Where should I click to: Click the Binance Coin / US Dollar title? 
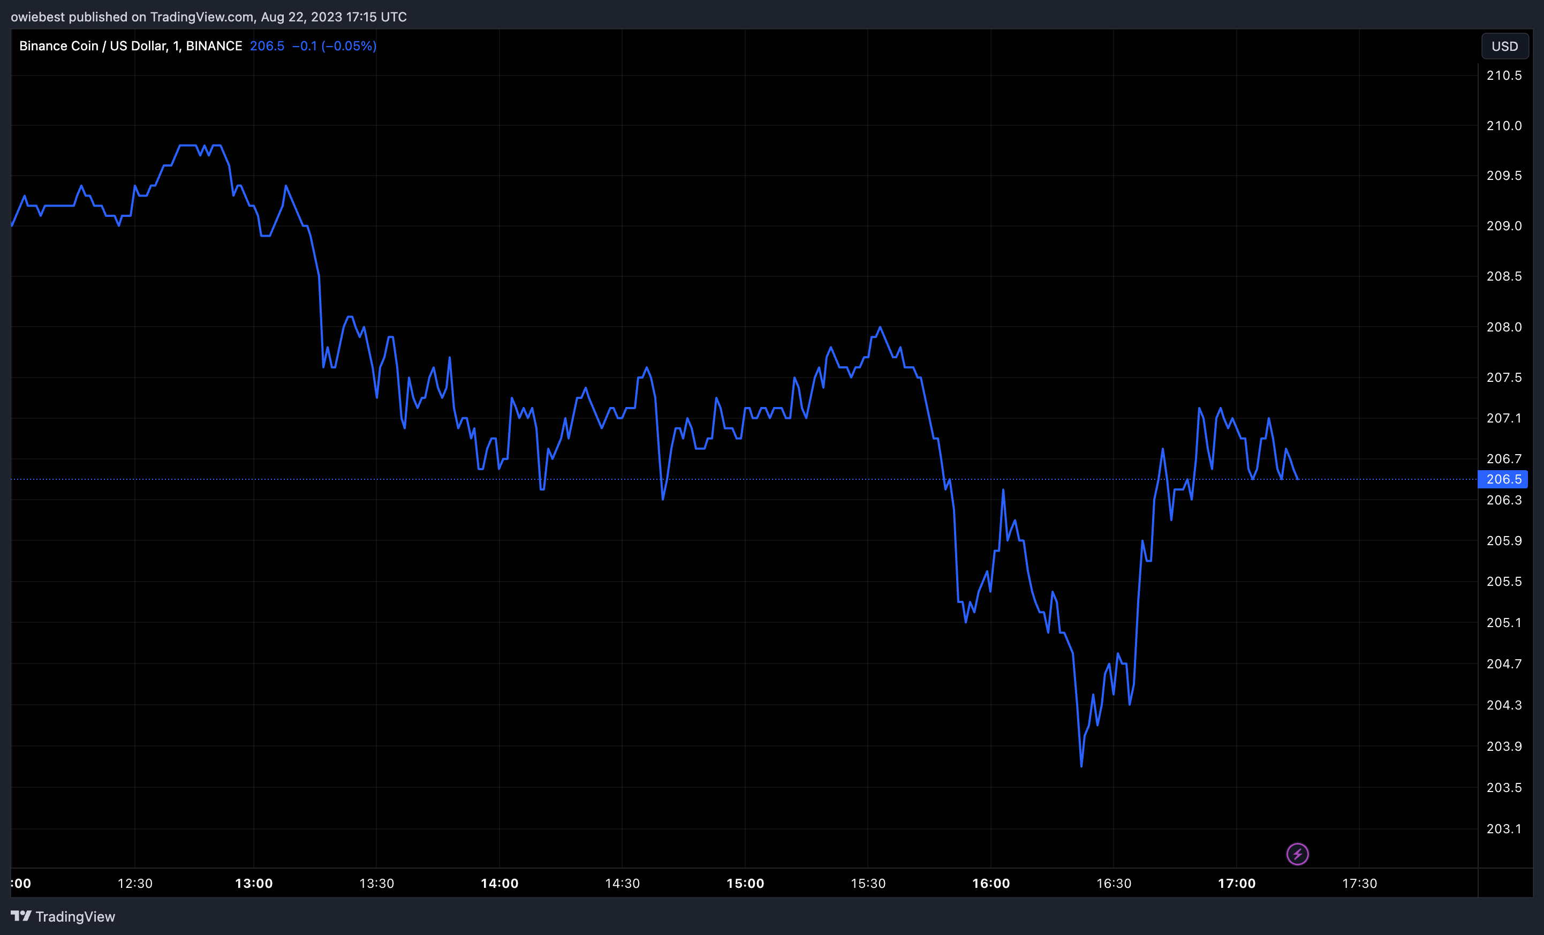point(130,46)
